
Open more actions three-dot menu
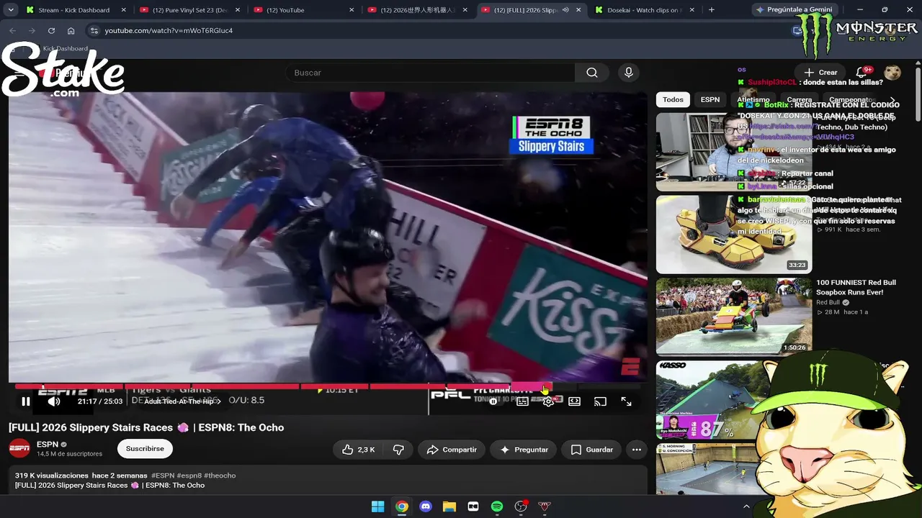coord(636,450)
